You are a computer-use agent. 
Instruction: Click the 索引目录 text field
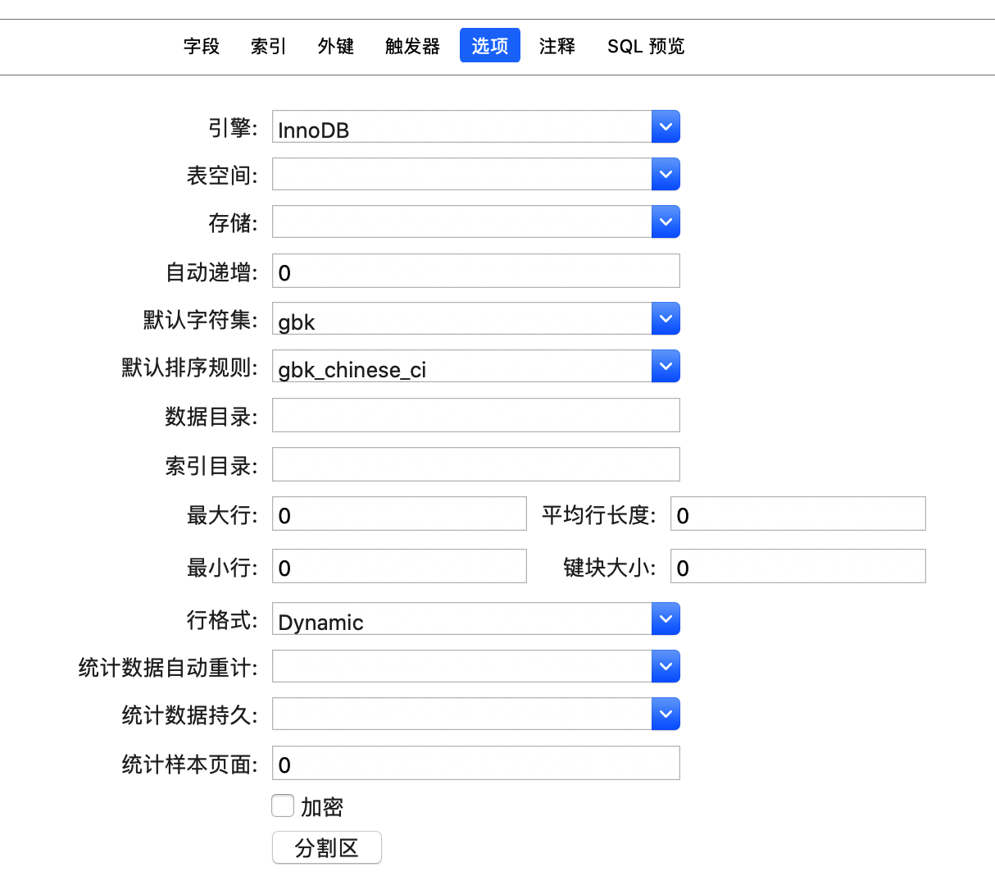coord(476,464)
